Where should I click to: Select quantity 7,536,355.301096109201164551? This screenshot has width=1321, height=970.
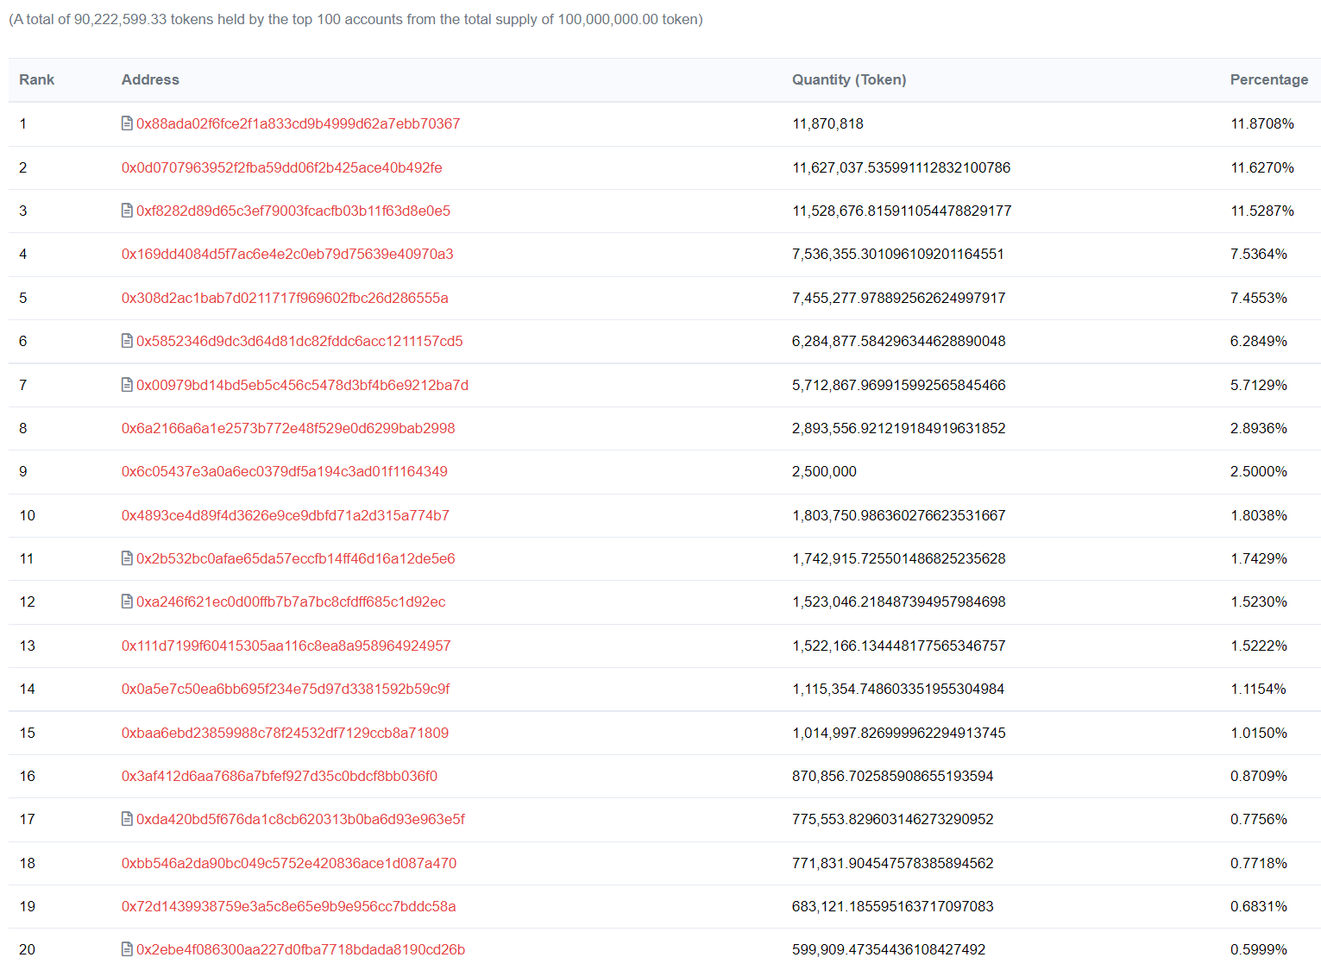[898, 254]
